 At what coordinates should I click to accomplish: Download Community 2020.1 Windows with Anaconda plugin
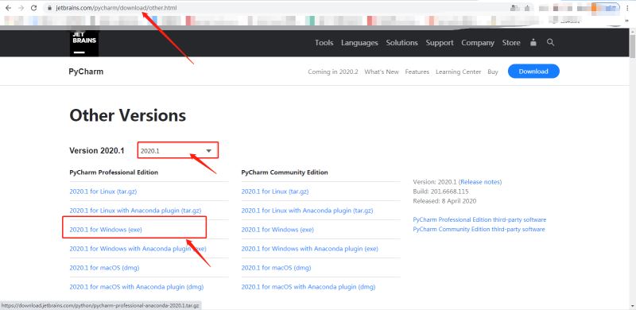tap(309, 249)
